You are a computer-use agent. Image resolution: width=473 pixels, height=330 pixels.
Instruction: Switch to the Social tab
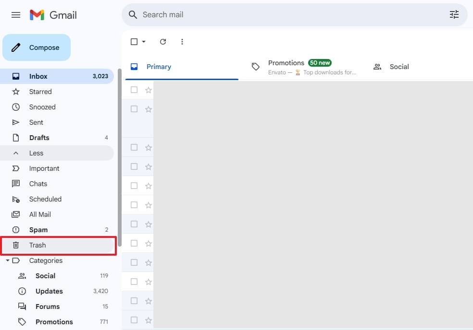399,67
